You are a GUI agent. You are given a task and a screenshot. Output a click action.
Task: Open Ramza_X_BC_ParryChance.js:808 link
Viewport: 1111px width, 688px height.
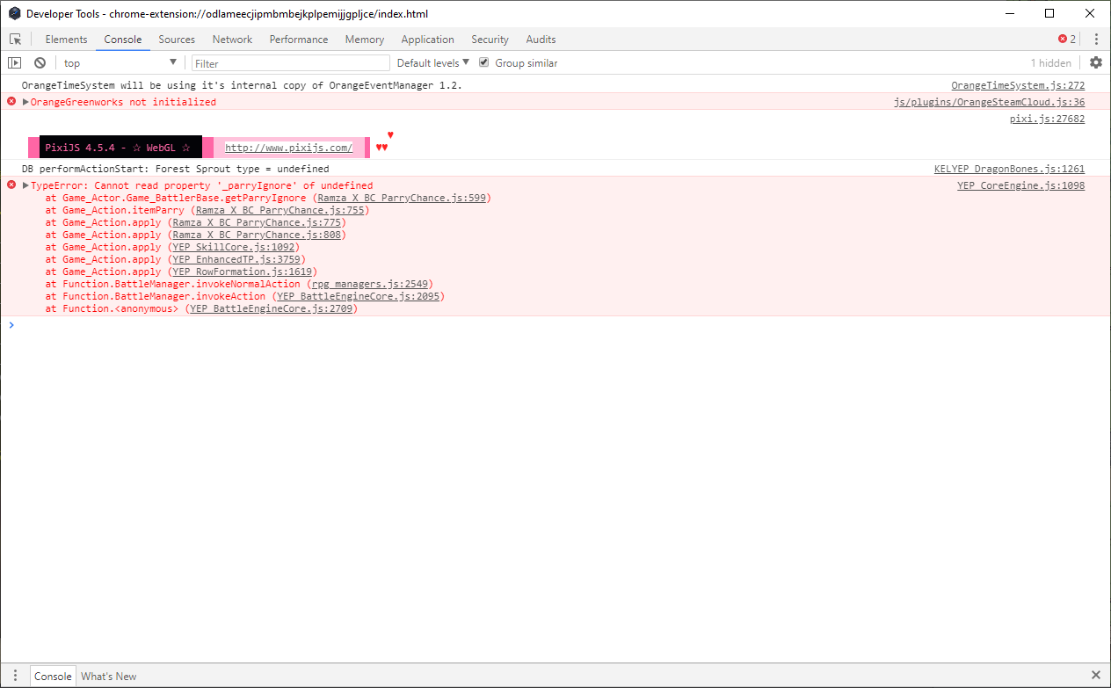tap(258, 235)
